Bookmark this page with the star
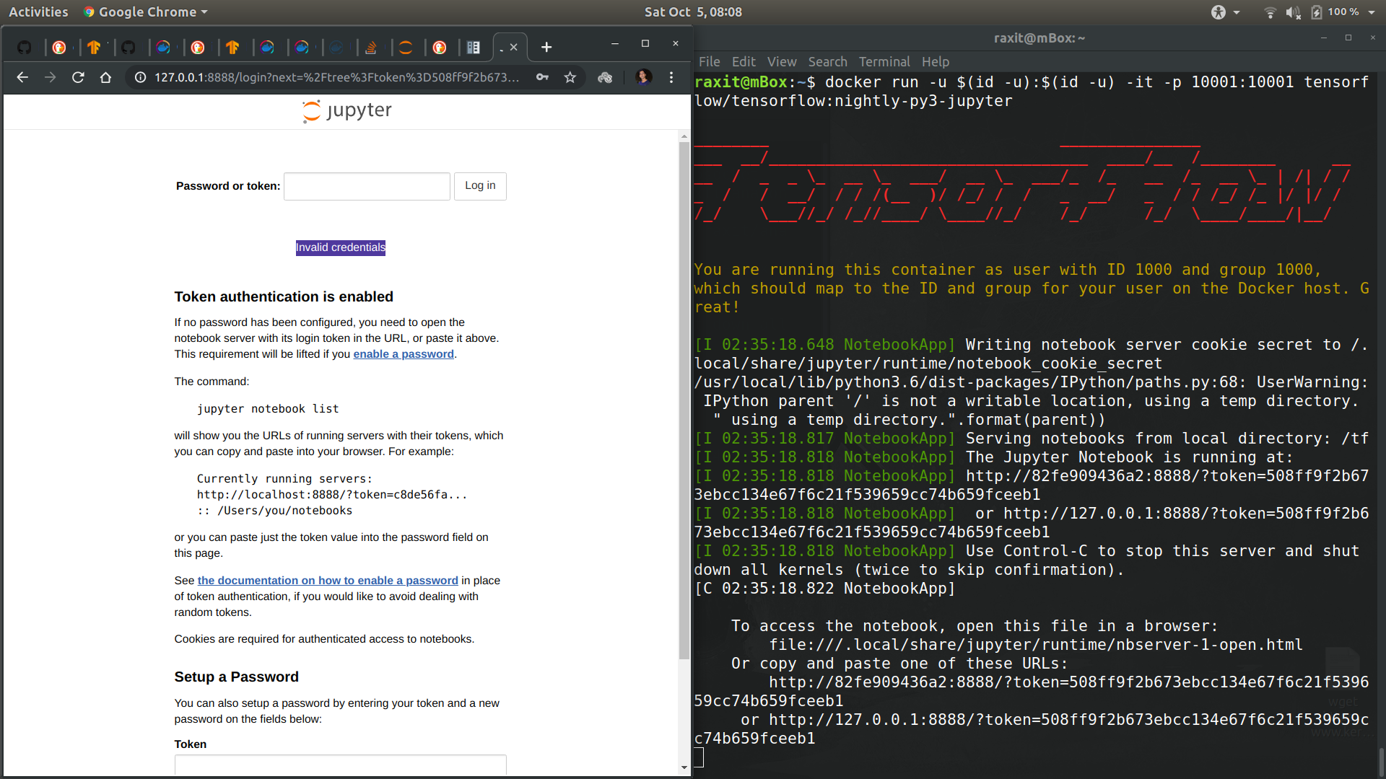The height and width of the screenshot is (779, 1386). click(570, 77)
